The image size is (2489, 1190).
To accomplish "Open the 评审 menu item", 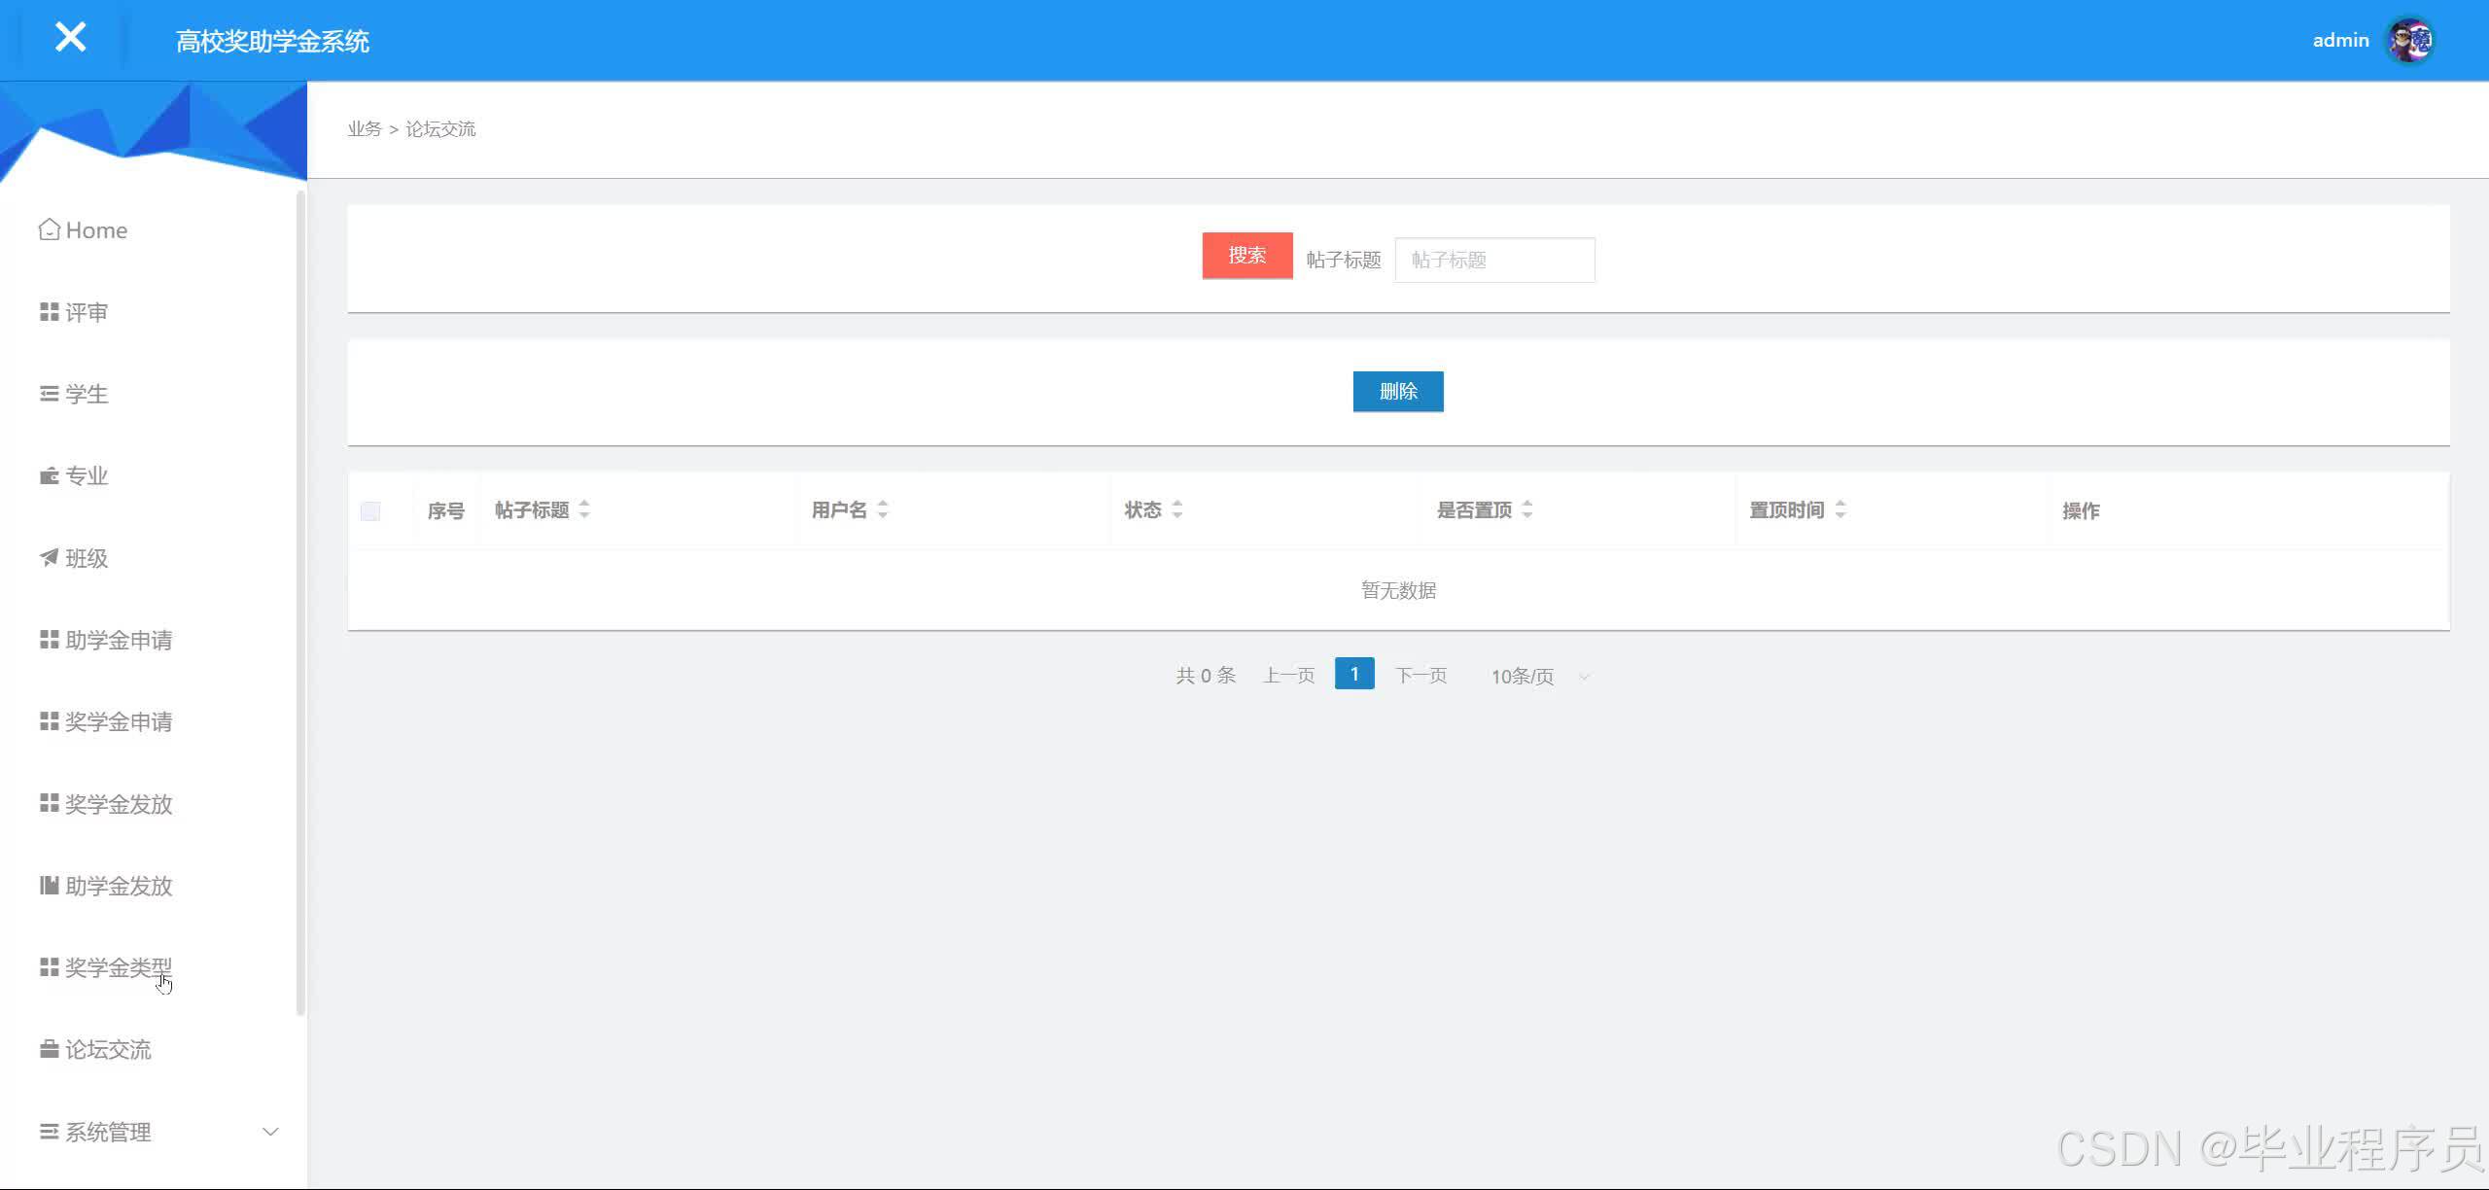I will (86, 312).
